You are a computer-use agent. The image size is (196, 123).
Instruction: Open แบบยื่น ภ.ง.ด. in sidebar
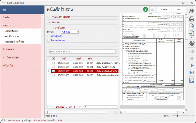(x=12, y=36)
